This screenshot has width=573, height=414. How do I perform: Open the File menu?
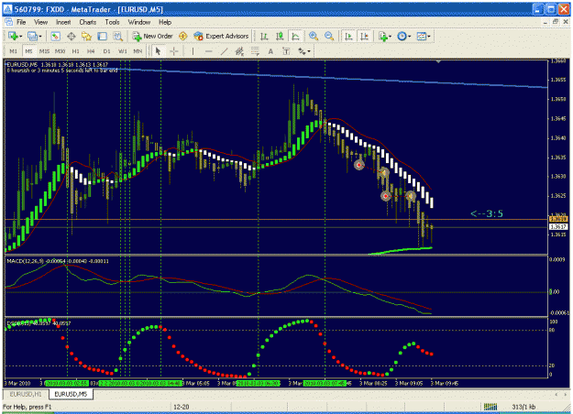tap(21, 22)
